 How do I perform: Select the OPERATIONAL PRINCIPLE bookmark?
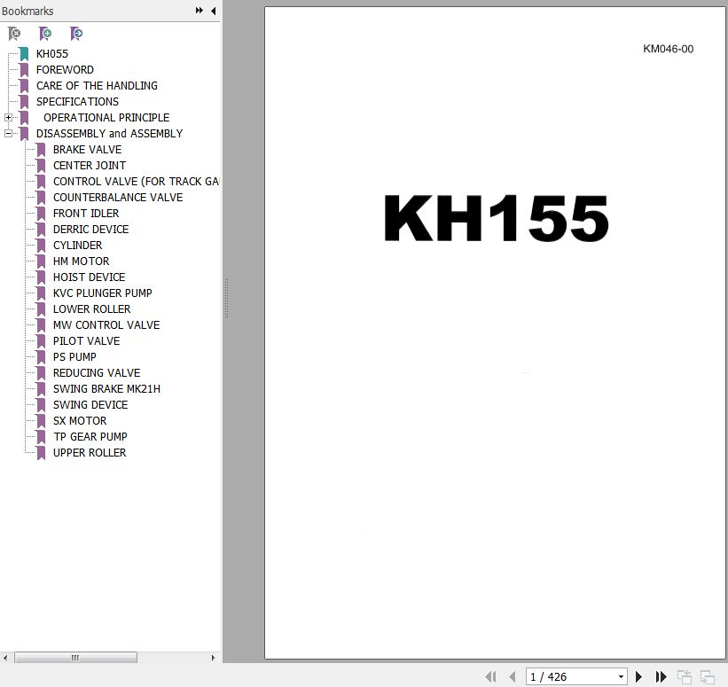[106, 117]
